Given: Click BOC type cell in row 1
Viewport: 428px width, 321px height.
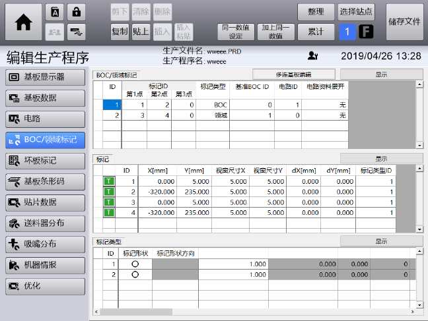Looking at the screenshot, I should pos(213,105).
